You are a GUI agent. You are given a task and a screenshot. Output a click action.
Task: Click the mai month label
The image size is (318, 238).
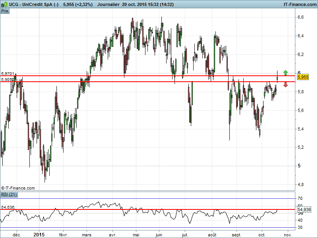136,235
